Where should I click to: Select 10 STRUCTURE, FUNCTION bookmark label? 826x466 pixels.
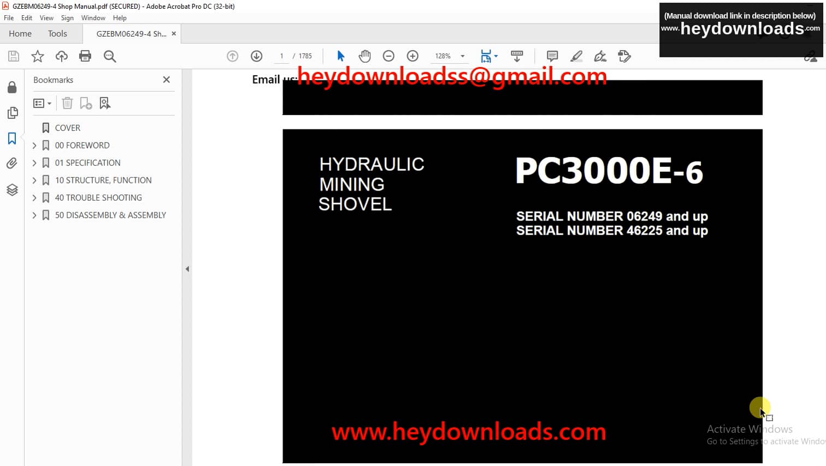click(x=103, y=180)
